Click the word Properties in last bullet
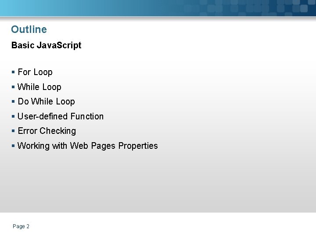Image resolution: width=316 pixels, height=237 pixels. coord(138,146)
